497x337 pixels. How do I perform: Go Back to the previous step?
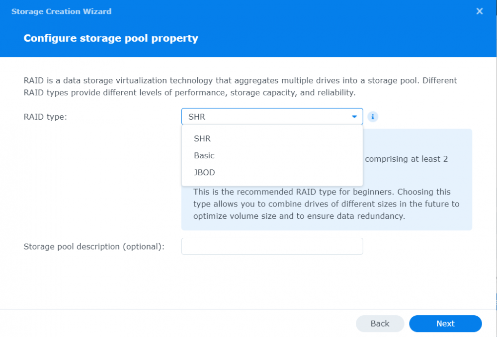pyautogui.click(x=380, y=323)
